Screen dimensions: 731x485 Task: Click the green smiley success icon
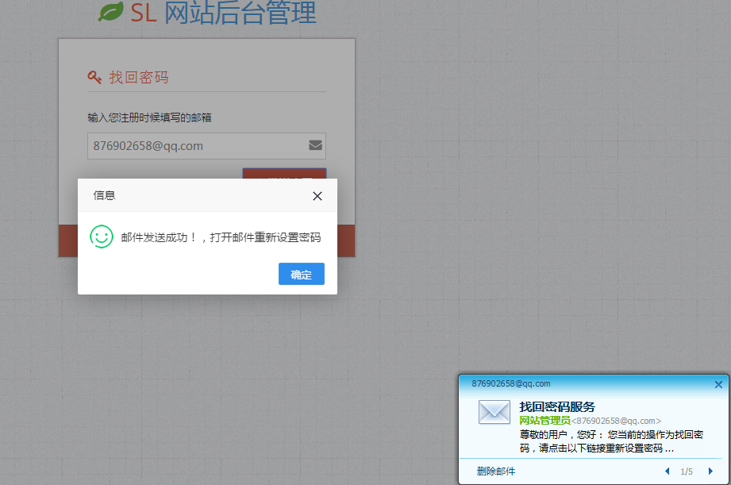tap(102, 237)
